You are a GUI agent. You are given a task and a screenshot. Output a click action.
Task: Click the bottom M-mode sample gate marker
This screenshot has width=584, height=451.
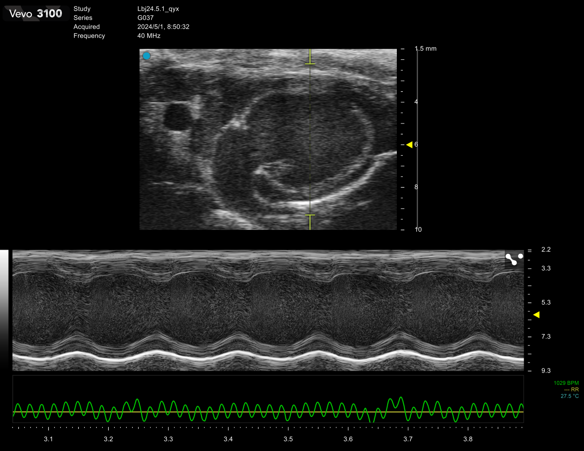point(310,215)
